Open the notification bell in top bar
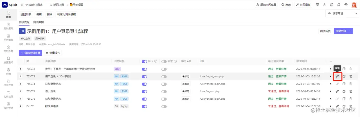Viewport: 360px width, 117px height. [x=339, y=5]
